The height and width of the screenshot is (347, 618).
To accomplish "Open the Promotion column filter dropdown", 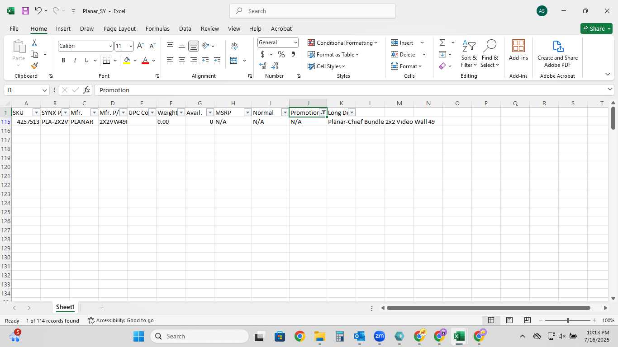I will pos(323,113).
